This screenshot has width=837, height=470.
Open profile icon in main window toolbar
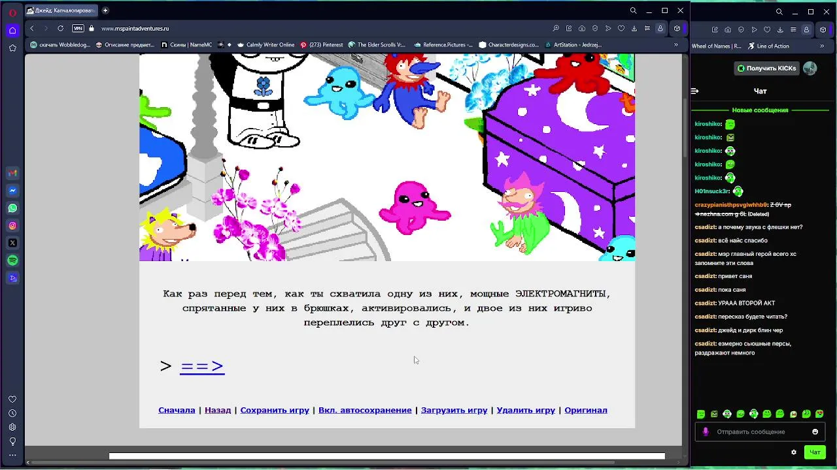pos(660,28)
